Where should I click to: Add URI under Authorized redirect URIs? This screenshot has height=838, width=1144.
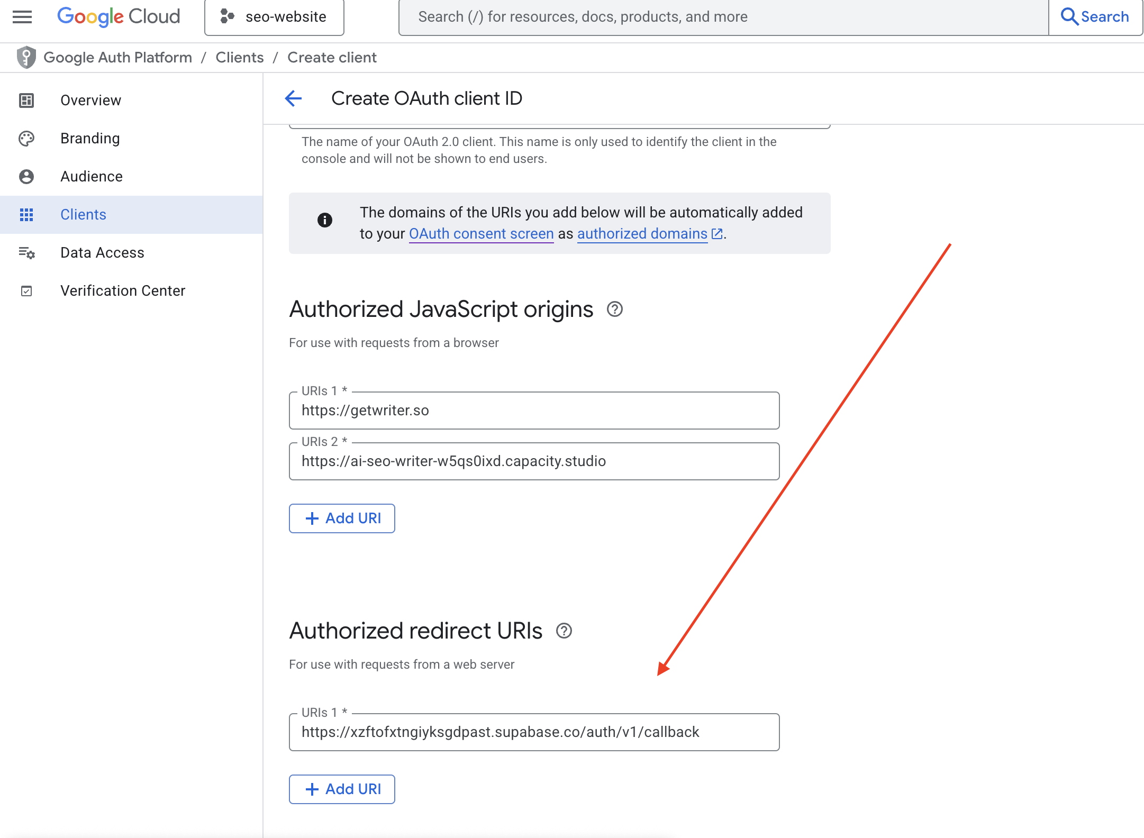pos(342,789)
